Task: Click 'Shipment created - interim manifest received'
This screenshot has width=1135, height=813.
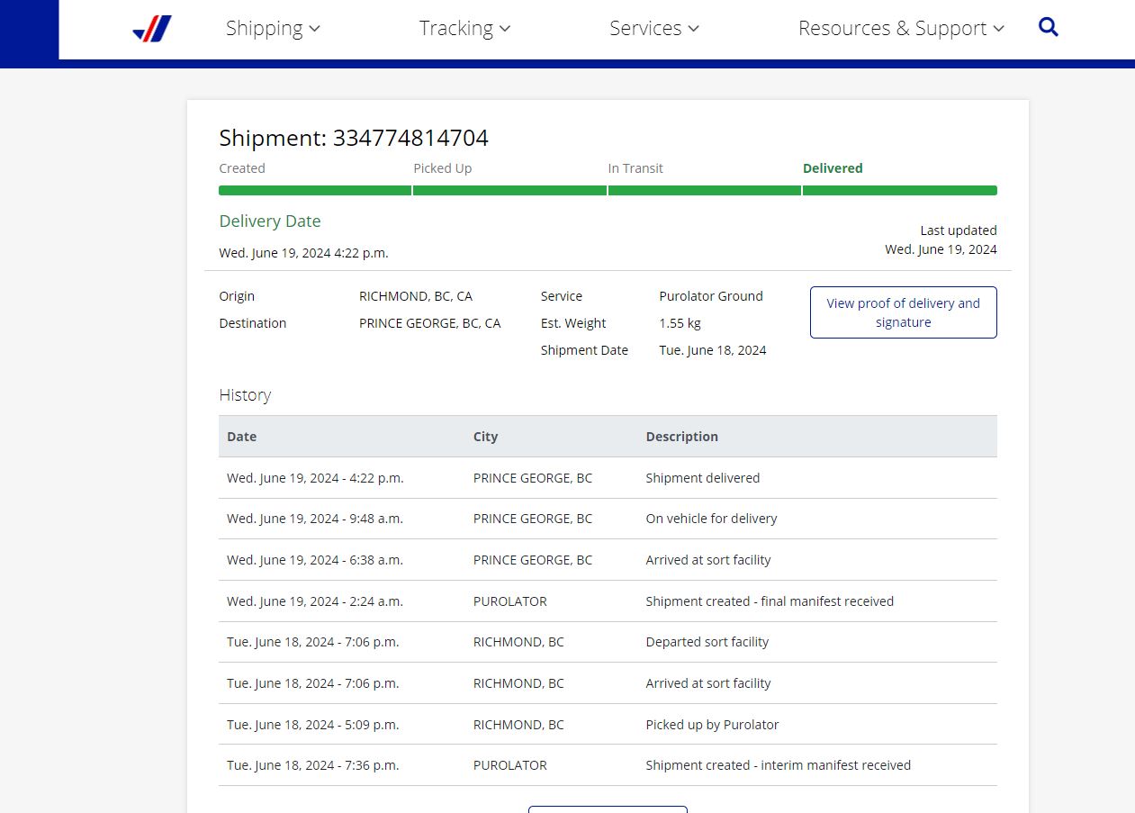Action: (x=779, y=765)
